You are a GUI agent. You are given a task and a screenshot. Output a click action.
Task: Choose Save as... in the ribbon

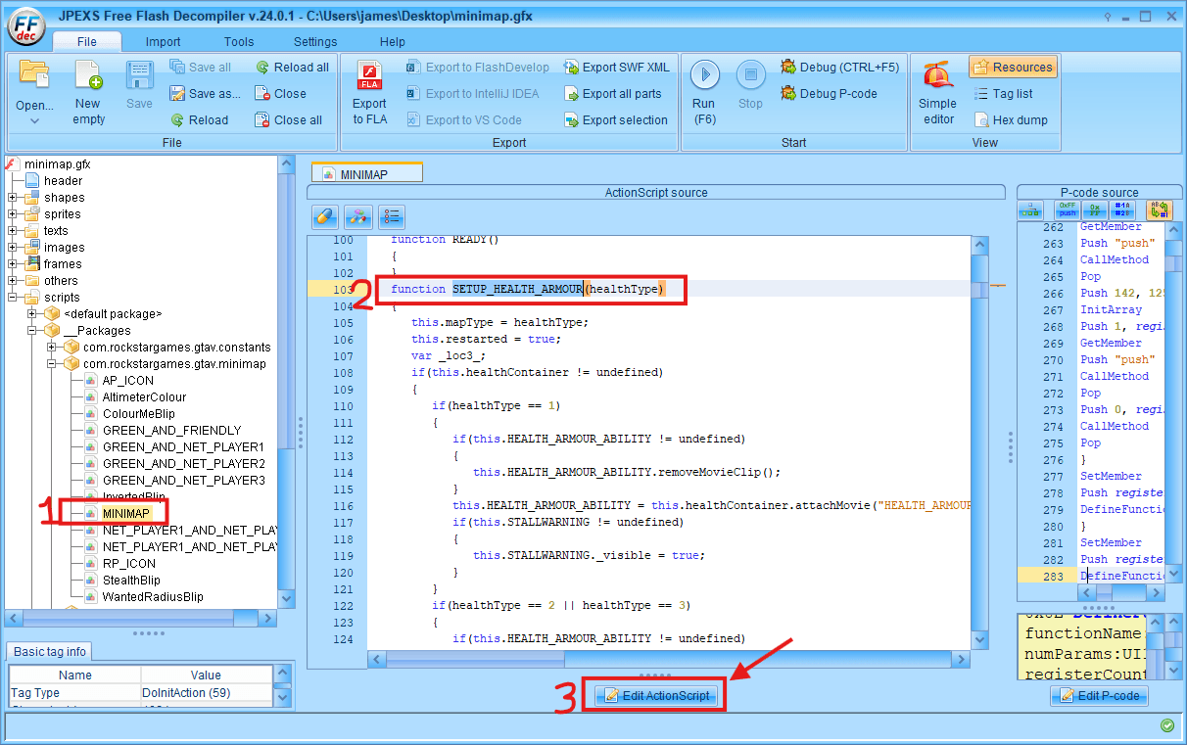pos(205,94)
